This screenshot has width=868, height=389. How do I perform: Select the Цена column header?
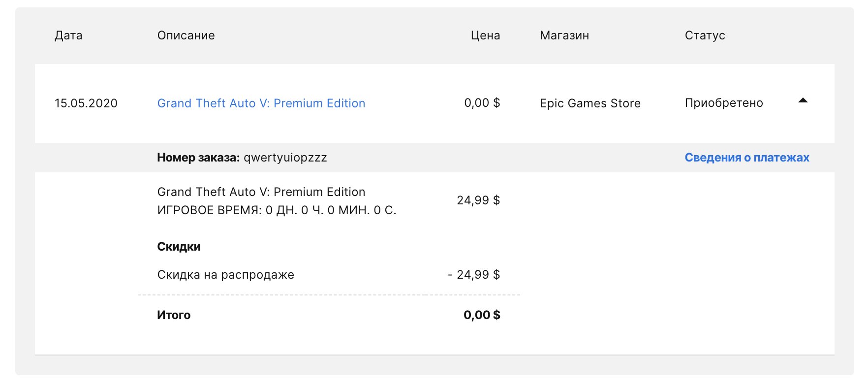click(x=485, y=35)
